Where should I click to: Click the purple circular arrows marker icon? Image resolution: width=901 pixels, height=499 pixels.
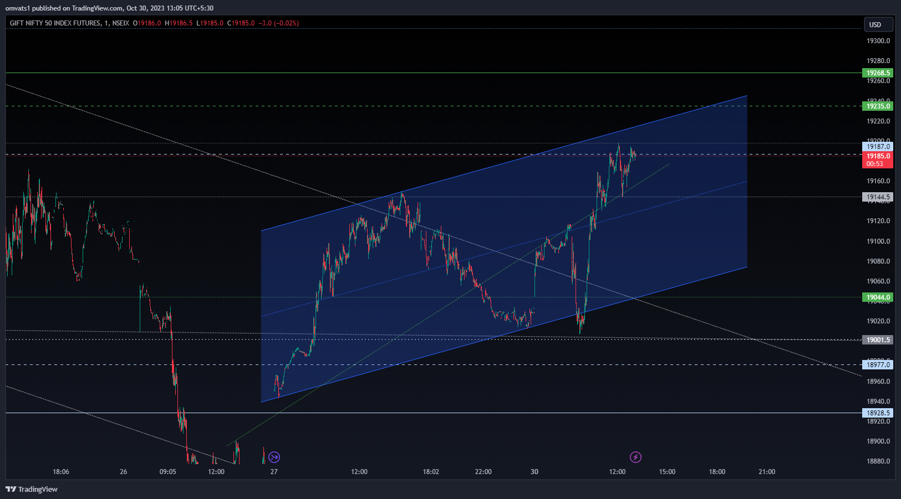pyautogui.click(x=274, y=457)
